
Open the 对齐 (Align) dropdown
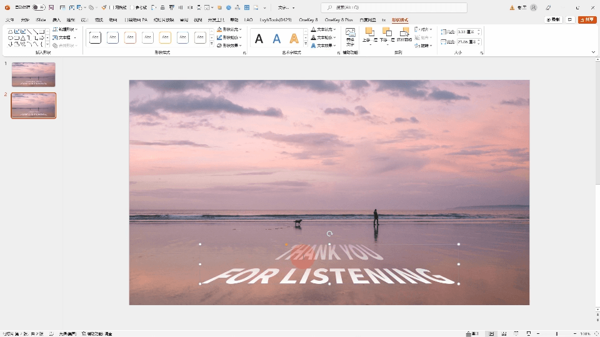tap(423, 29)
